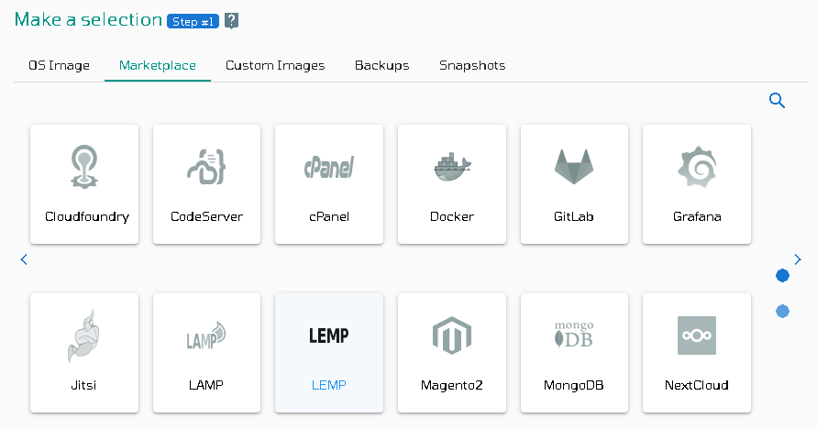Switch to the Snapshots tab
Screen dimensions: 817x429
(x=472, y=66)
